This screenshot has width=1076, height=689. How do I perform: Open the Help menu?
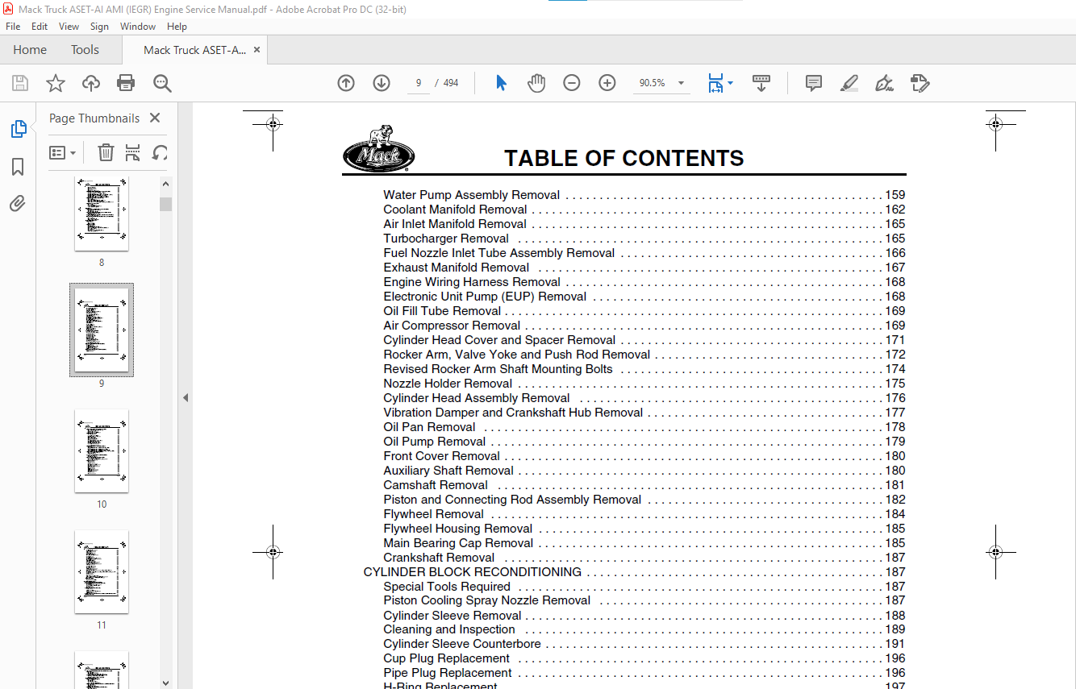point(177,27)
